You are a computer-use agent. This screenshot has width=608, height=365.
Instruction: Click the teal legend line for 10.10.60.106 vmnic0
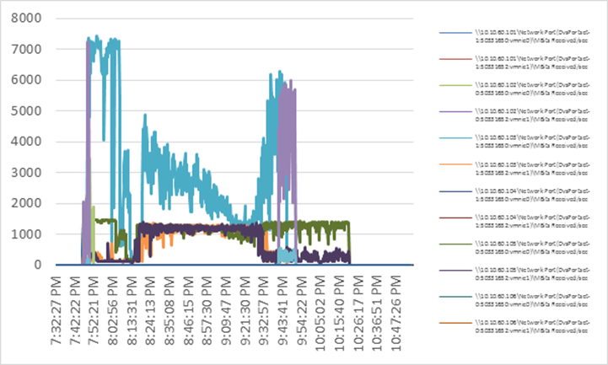coord(455,297)
